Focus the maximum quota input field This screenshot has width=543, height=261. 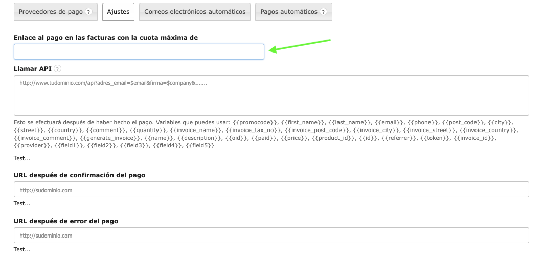(x=139, y=52)
